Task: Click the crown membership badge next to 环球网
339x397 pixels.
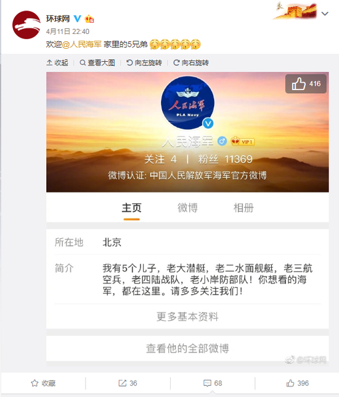Action: 89,19
